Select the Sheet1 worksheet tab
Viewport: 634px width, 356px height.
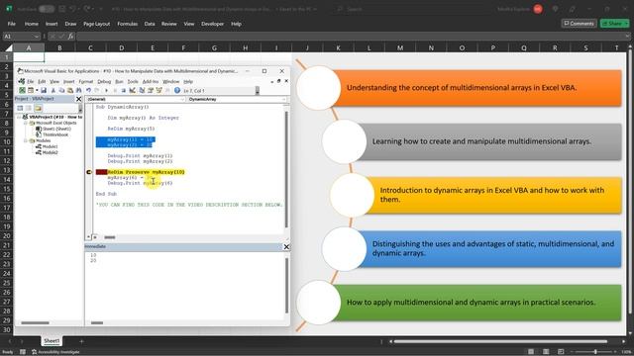click(x=52, y=341)
